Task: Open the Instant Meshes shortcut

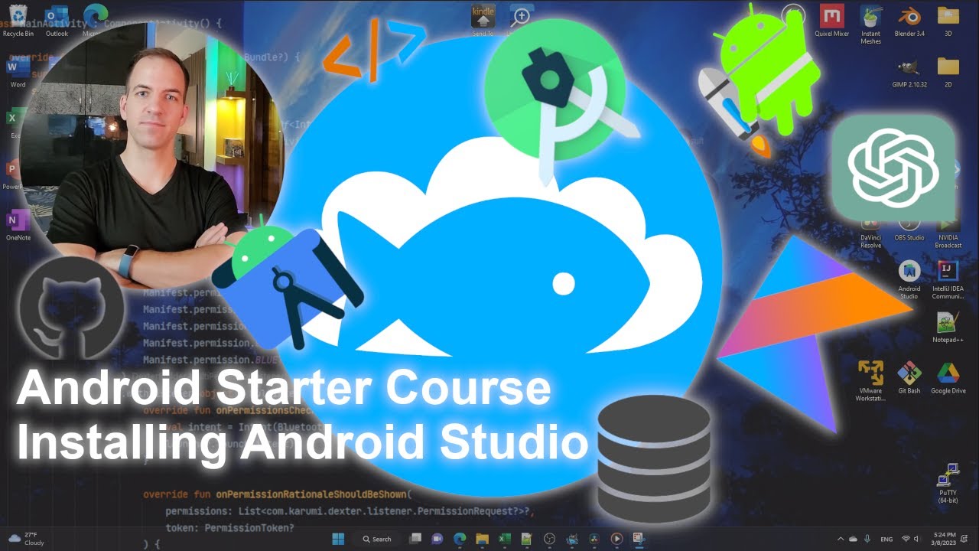Action: click(x=870, y=24)
